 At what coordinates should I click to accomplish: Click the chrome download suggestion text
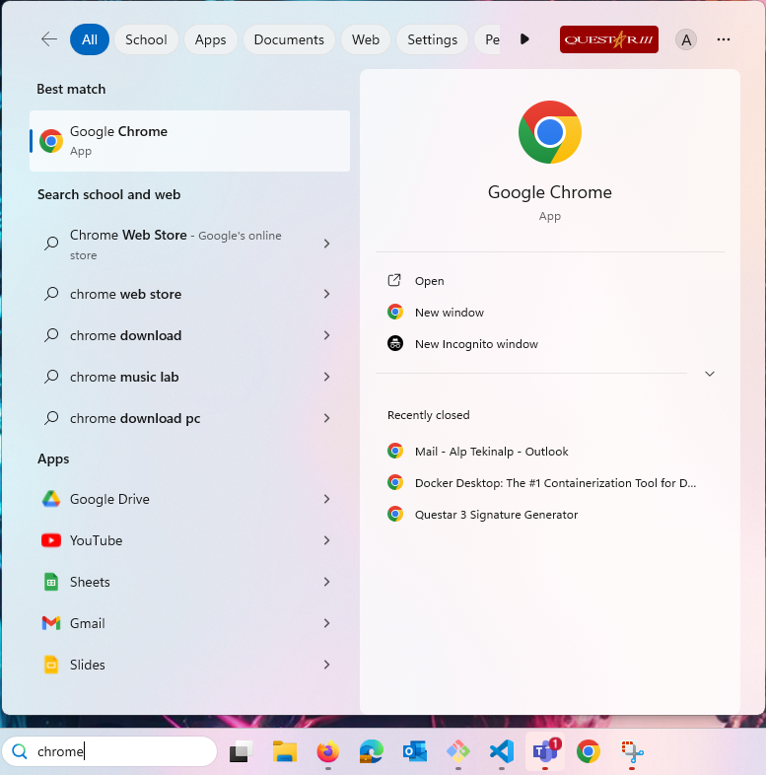[x=125, y=335]
